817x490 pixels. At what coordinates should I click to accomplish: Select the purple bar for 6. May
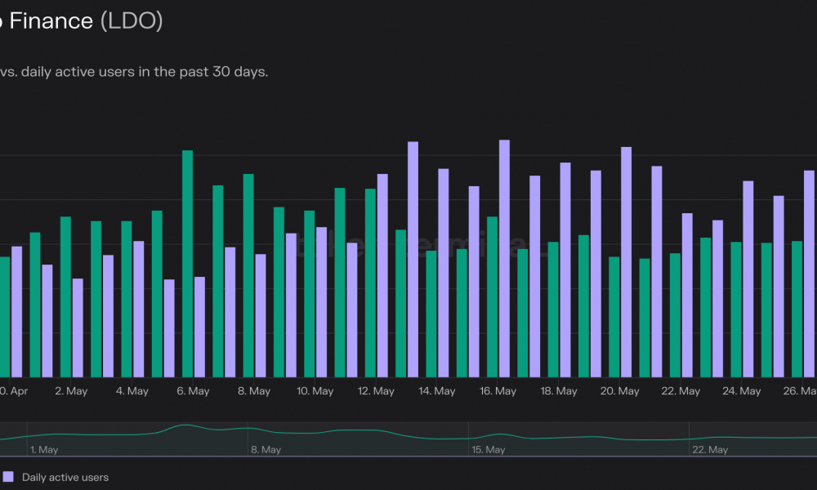[x=199, y=327]
